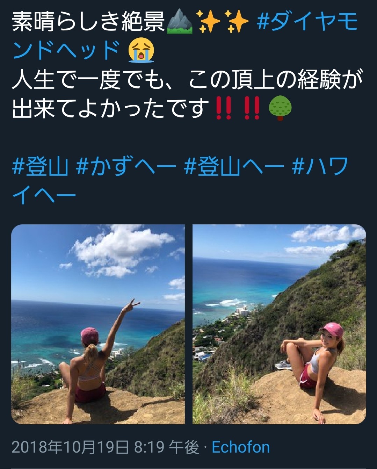Click the second red double exclamation emoji
Image resolution: width=377 pixels, height=469 pixels.
click(252, 109)
